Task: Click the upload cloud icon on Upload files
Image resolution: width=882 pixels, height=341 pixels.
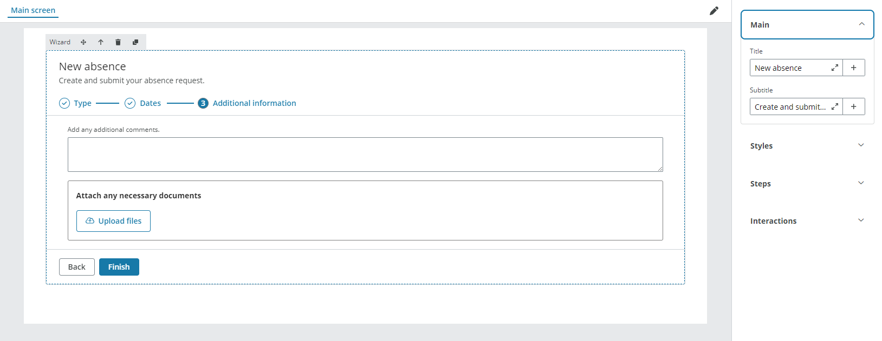Action: coord(90,220)
